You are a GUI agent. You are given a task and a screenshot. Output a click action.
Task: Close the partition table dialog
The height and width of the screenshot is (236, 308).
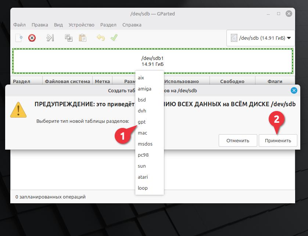294,90
